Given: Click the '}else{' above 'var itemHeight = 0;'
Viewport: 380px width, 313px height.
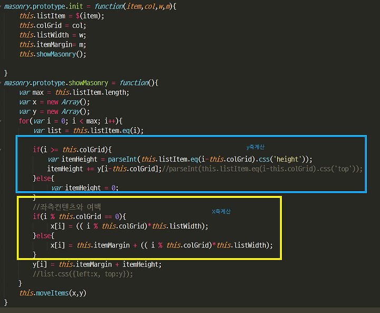Looking at the screenshot, I should pyautogui.click(x=44, y=178).
